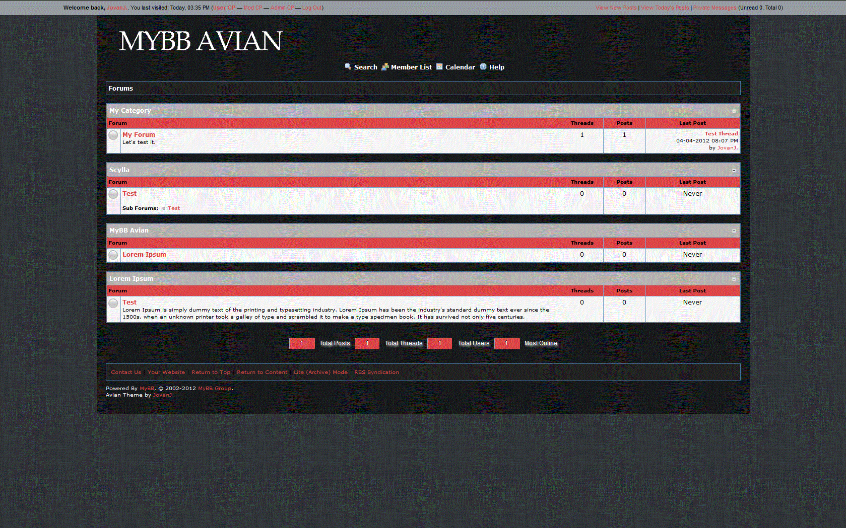Click the Log Out link
This screenshot has width=846, height=528.
pos(312,8)
